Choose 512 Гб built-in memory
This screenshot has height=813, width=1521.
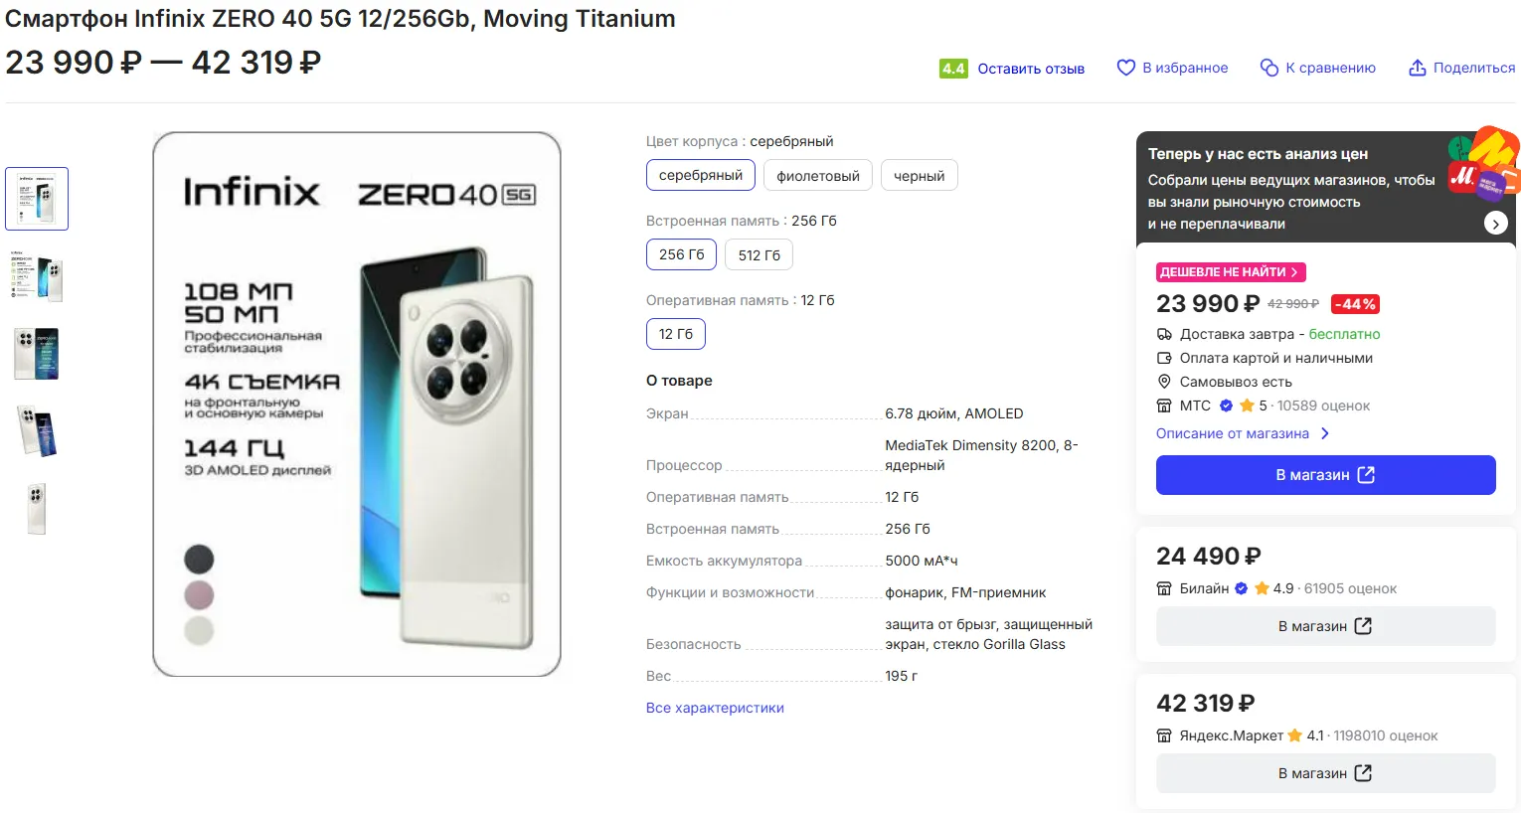[x=759, y=255]
